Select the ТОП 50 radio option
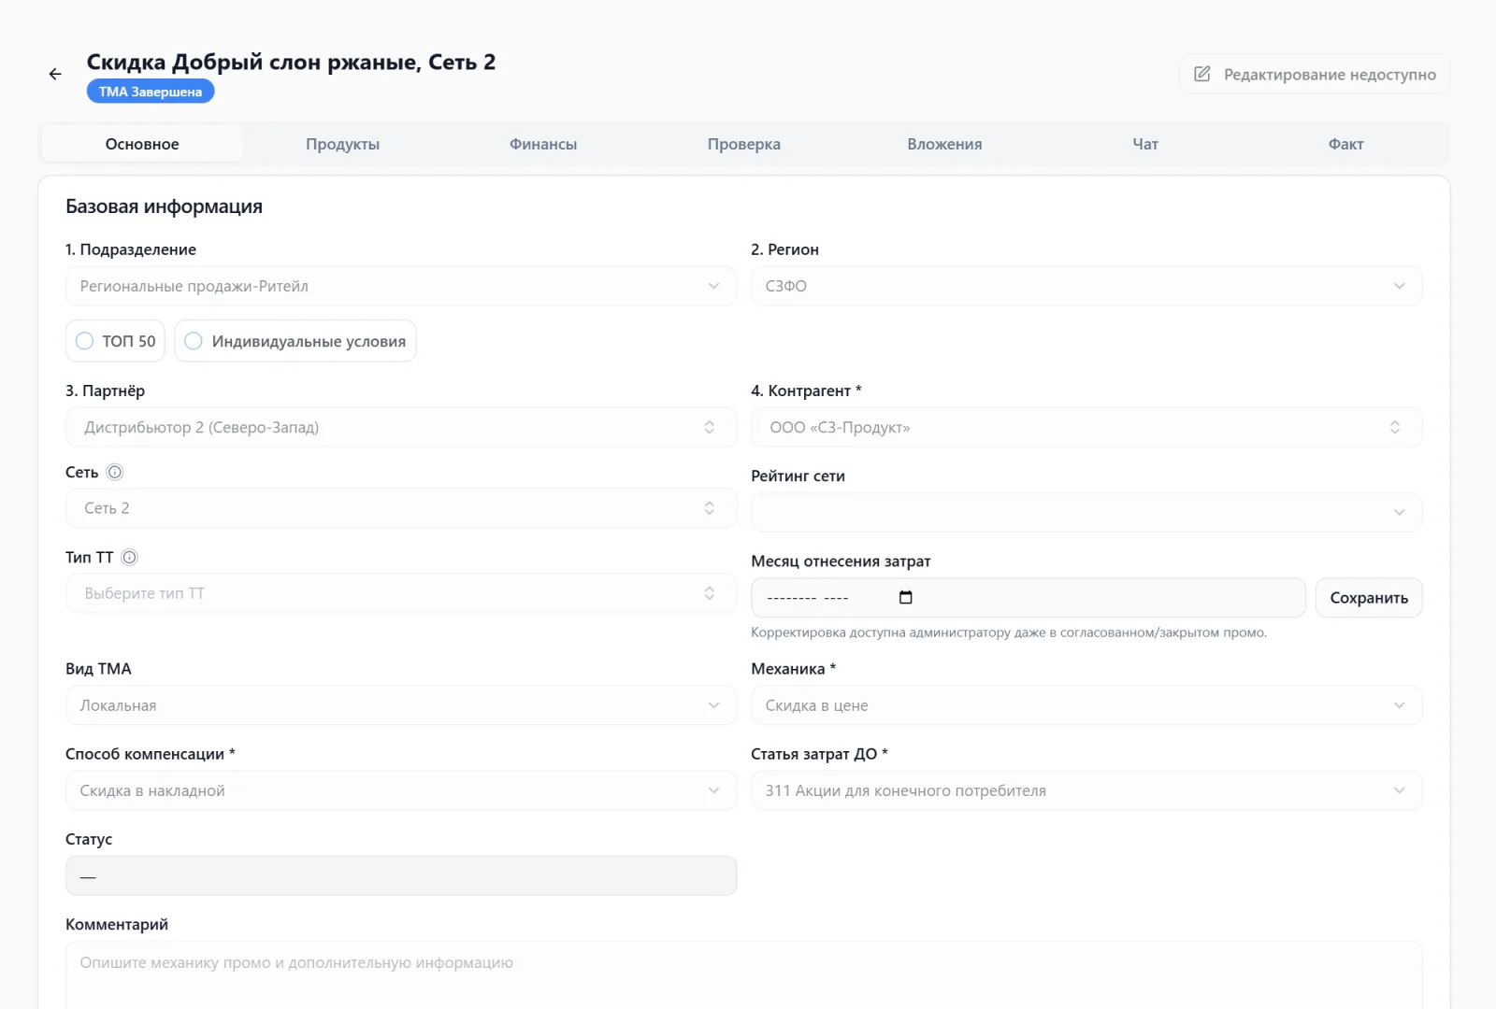1496x1009 pixels. (115, 341)
